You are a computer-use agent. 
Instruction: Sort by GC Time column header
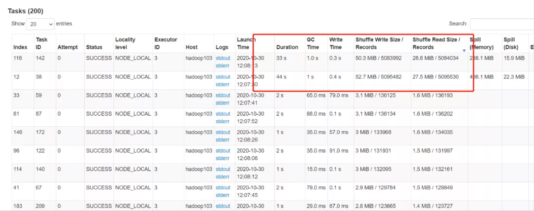(313, 43)
